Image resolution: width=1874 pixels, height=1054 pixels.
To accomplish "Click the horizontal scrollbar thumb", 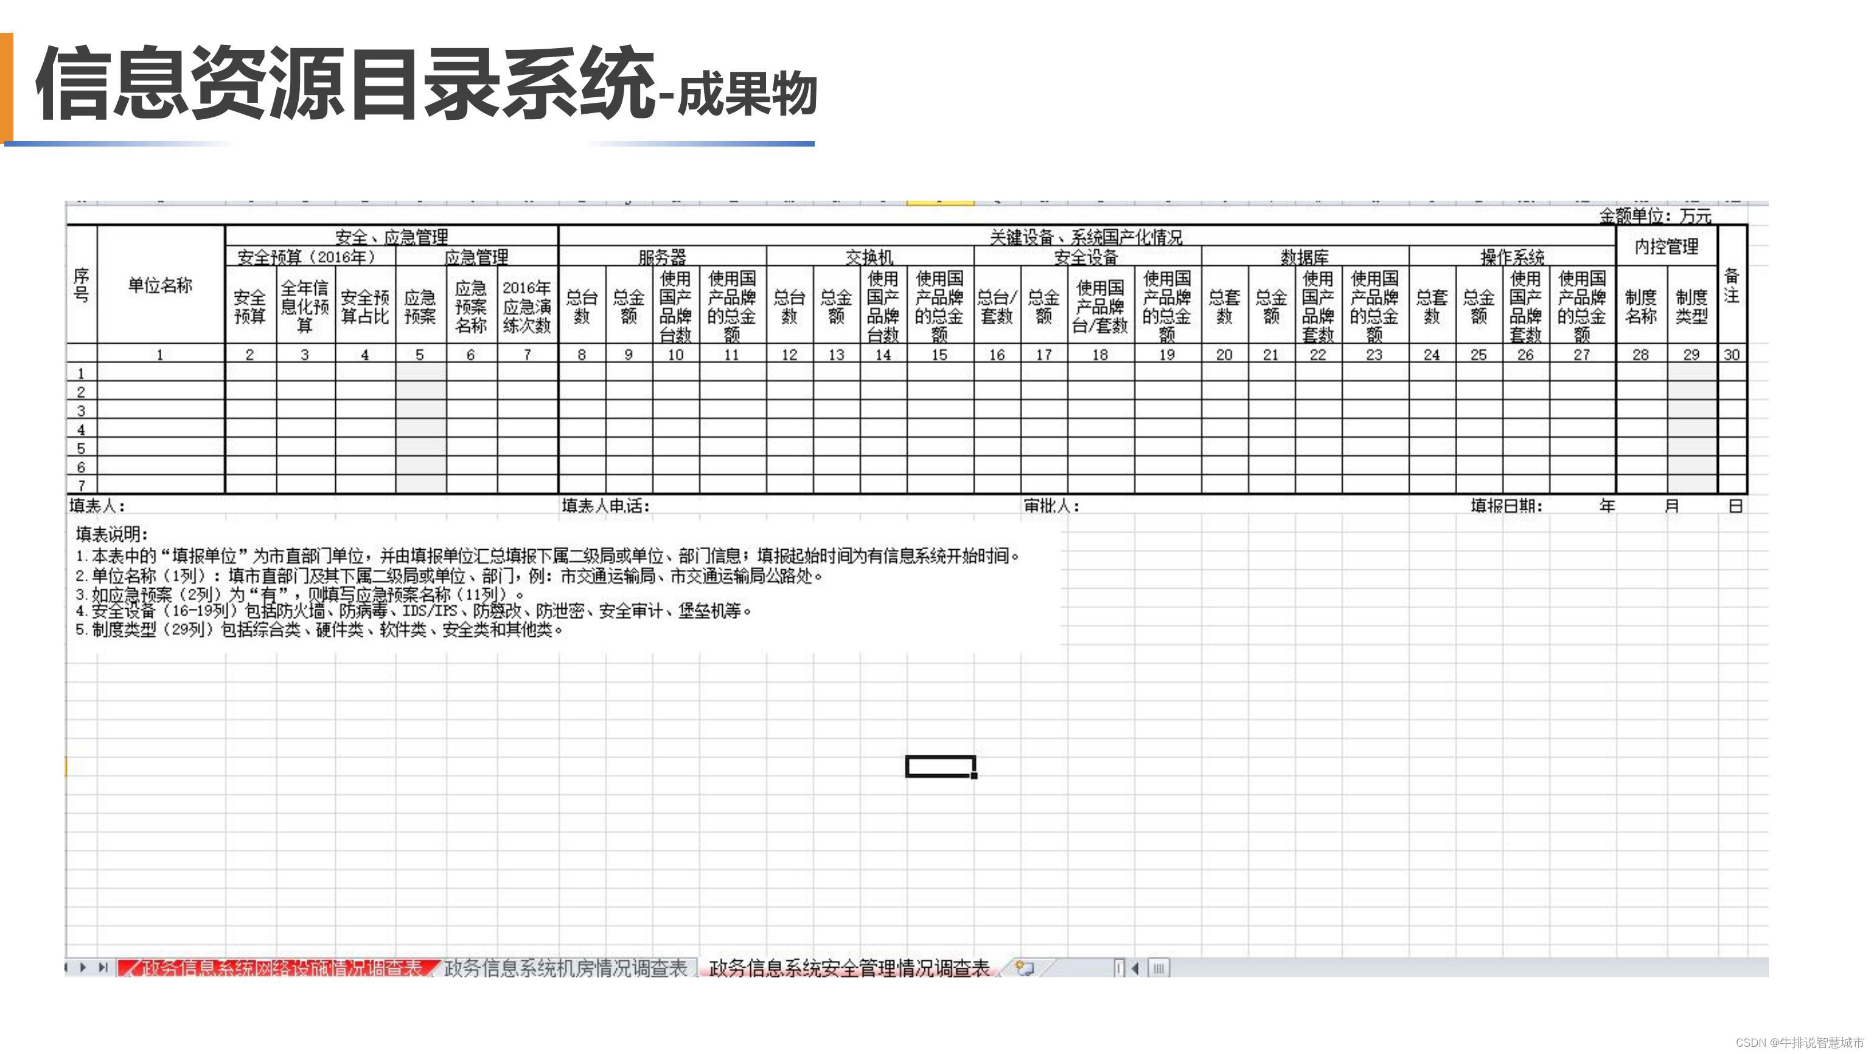I will coord(1159,968).
